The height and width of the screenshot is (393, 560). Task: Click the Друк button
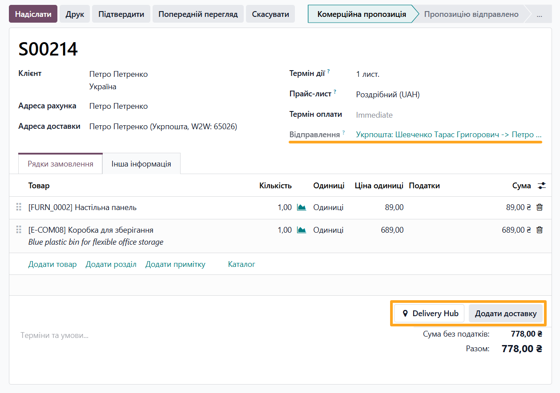tap(75, 14)
